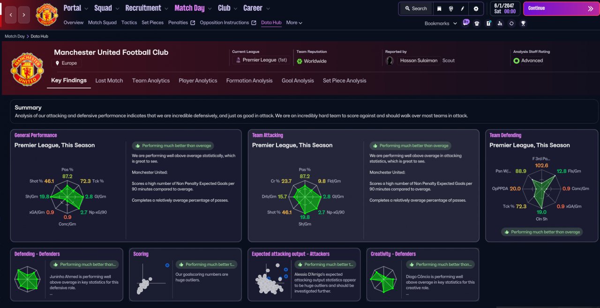Click the tactics board icon in bookmarks row
Image resolution: width=600 pixels, height=308 pixels.
coord(488,23)
